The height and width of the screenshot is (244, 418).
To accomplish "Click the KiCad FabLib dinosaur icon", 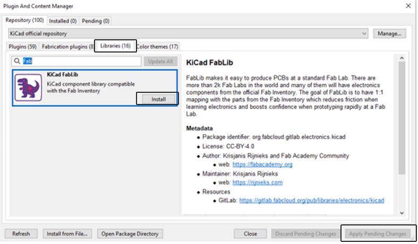I will [29, 88].
